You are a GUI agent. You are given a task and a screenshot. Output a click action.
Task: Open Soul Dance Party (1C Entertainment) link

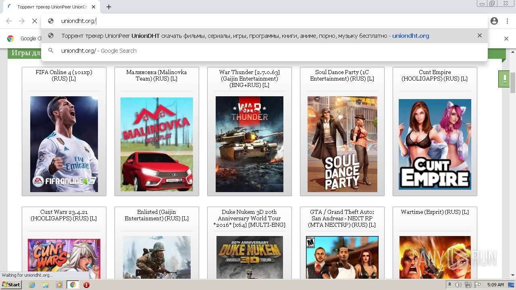[x=342, y=75]
